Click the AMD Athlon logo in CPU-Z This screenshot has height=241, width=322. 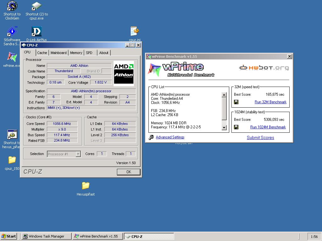[124, 73]
